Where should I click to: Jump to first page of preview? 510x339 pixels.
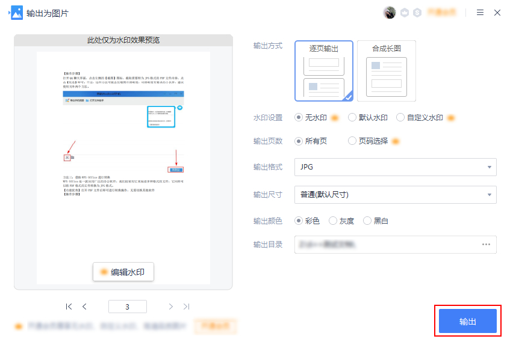(x=69, y=307)
